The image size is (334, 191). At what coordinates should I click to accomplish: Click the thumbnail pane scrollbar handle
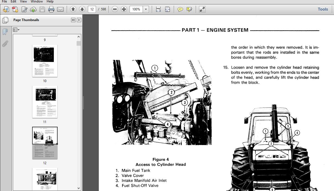[79, 43]
